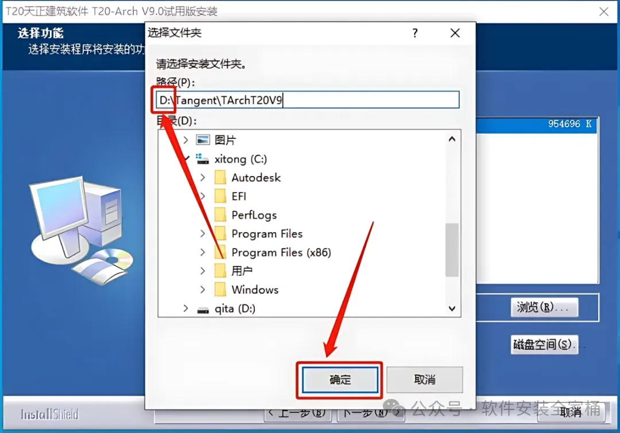Expand the 图片 tree node
Screen dimensions: 620x433
[186, 140]
